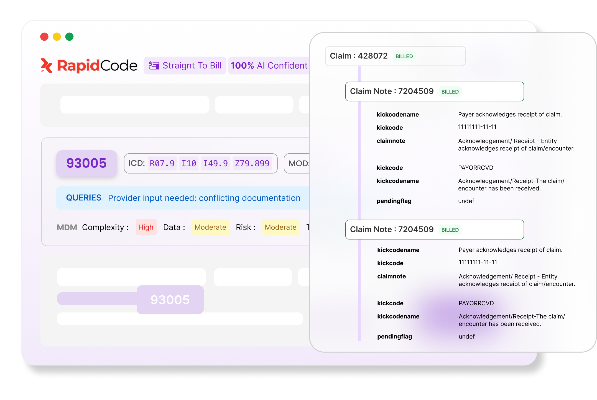
Task: Collapse the first Claim Note 7204509 card
Action: pos(434,91)
